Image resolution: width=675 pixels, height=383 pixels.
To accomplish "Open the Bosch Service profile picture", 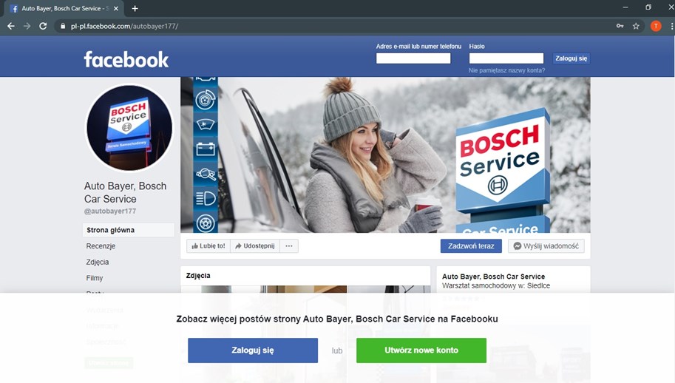I will point(129,128).
